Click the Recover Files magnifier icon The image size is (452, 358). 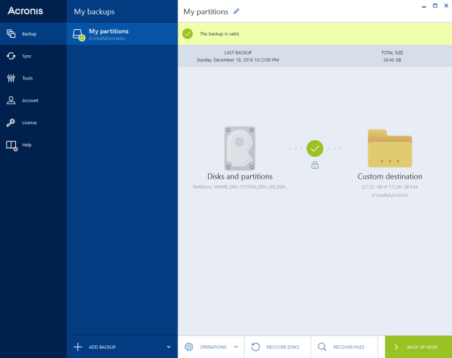point(322,347)
